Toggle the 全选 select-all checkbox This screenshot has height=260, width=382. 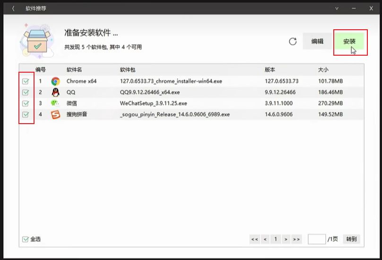26,239
